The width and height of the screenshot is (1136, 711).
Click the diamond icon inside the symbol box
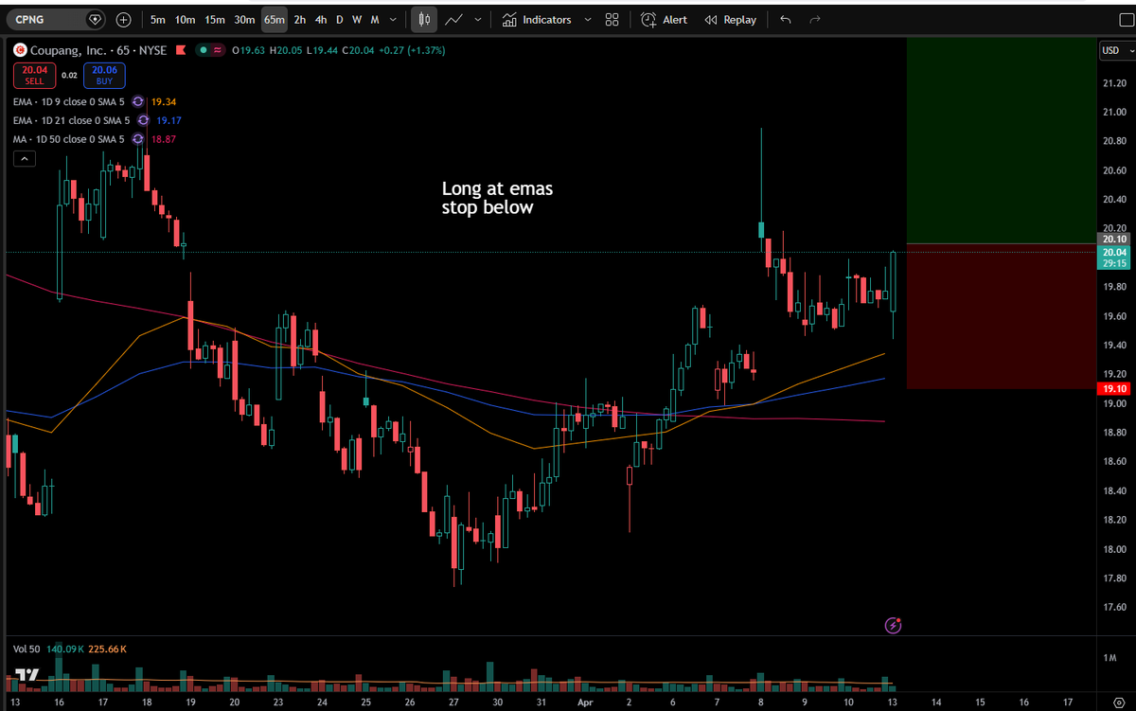(x=94, y=19)
